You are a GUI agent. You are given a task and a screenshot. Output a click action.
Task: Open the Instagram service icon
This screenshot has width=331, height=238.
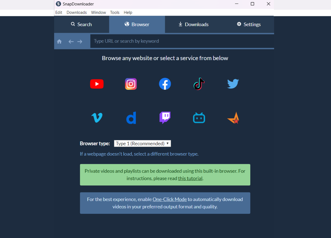(131, 84)
